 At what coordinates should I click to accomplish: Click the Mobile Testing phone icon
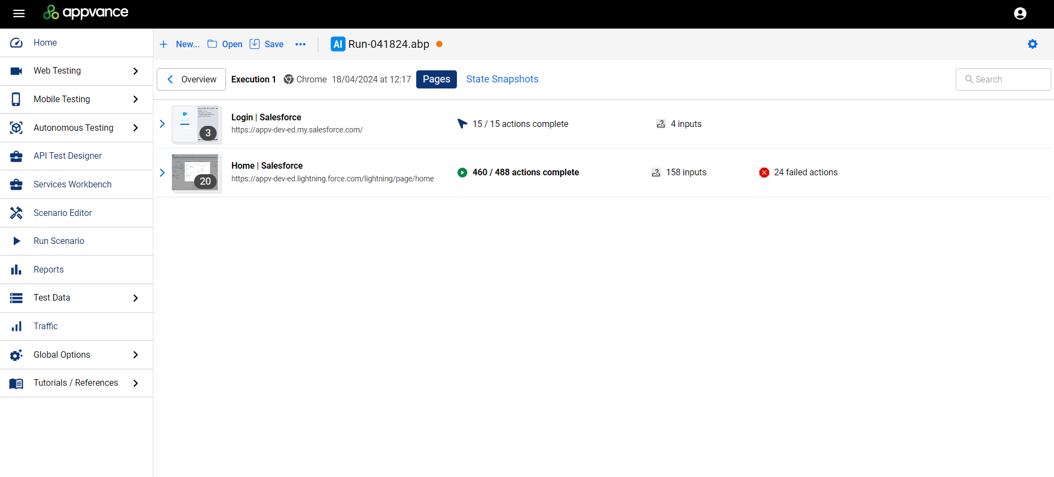coord(16,99)
